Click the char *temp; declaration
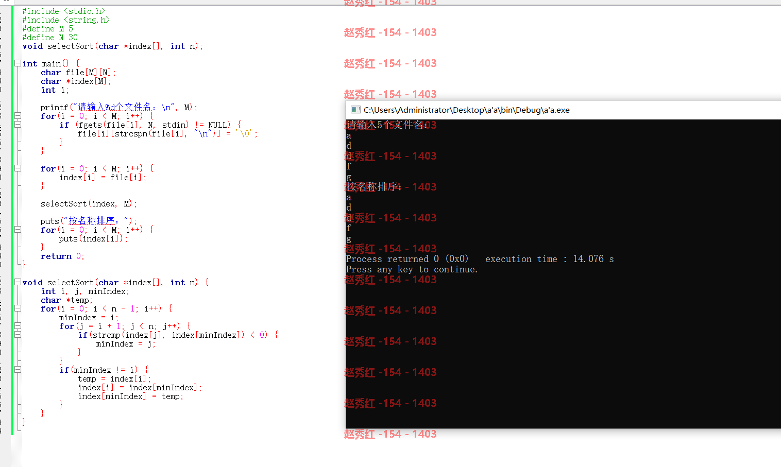Viewport: 781px width, 467px height. (x=67, y=300)
